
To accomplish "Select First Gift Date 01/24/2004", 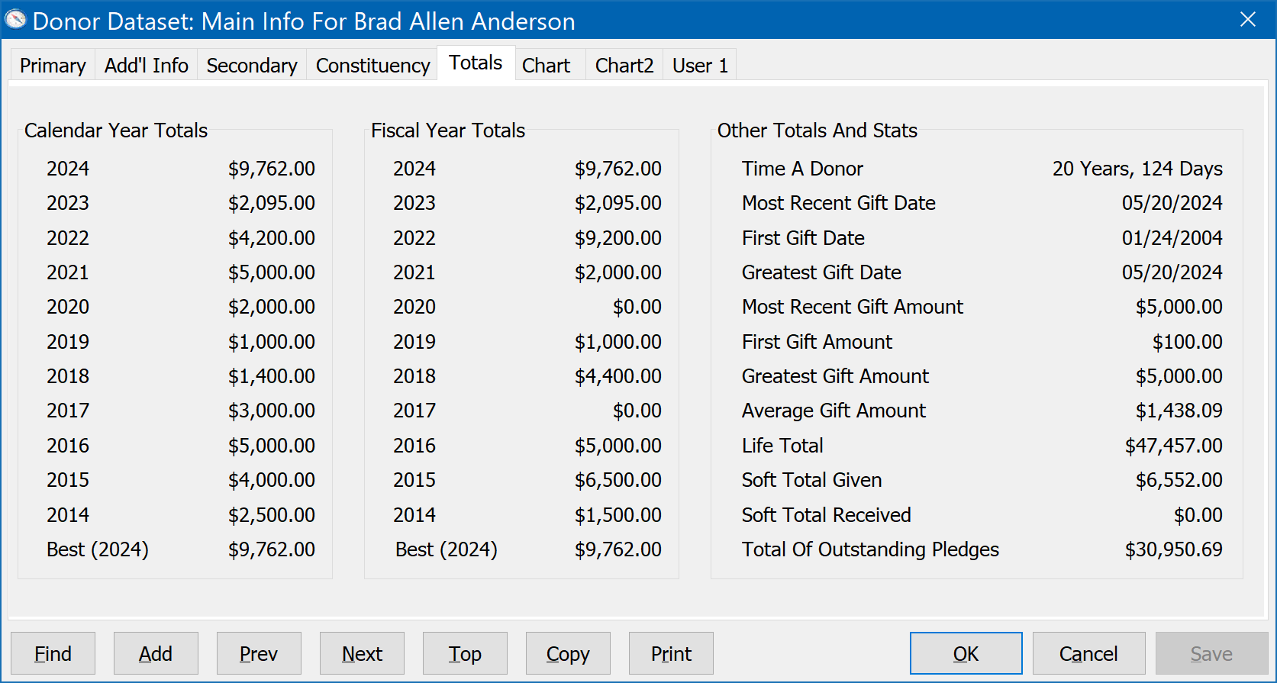I will [x=1172, y=238].
